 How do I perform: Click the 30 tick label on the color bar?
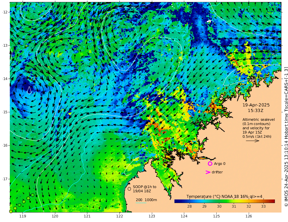tap(219, 206)
